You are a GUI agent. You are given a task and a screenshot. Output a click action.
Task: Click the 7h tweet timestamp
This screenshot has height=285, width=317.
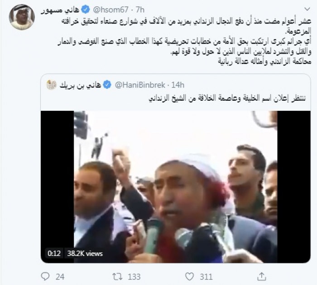[140, 10]
